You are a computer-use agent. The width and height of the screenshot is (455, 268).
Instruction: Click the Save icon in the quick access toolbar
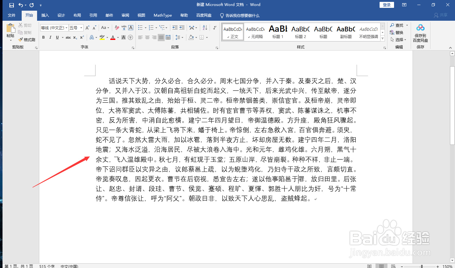pos(12,5)
